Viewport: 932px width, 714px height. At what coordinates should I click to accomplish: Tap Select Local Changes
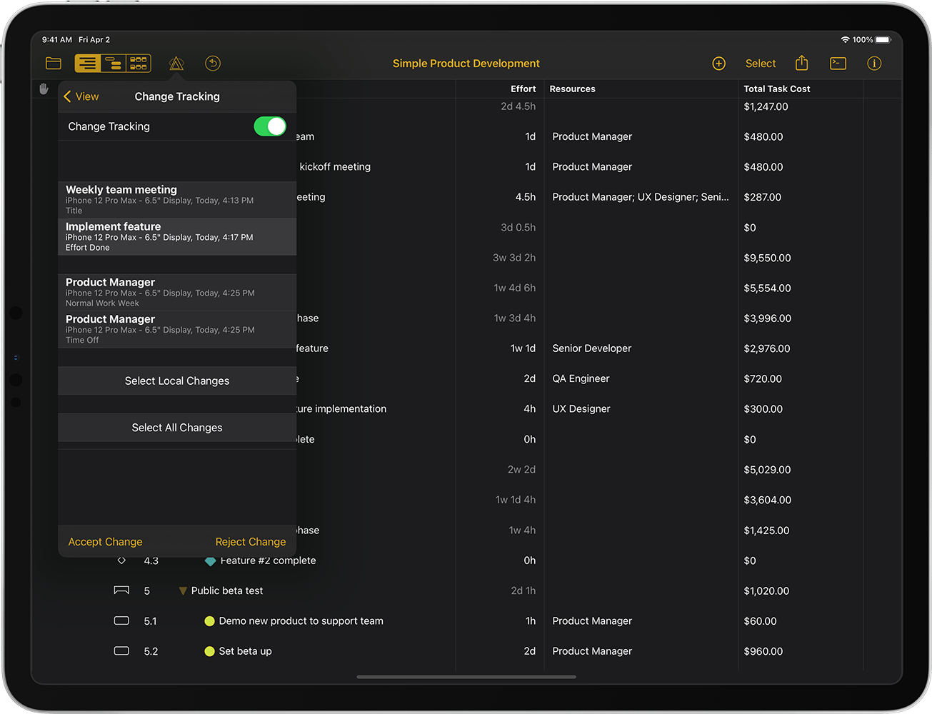click(x=177, y=381)
